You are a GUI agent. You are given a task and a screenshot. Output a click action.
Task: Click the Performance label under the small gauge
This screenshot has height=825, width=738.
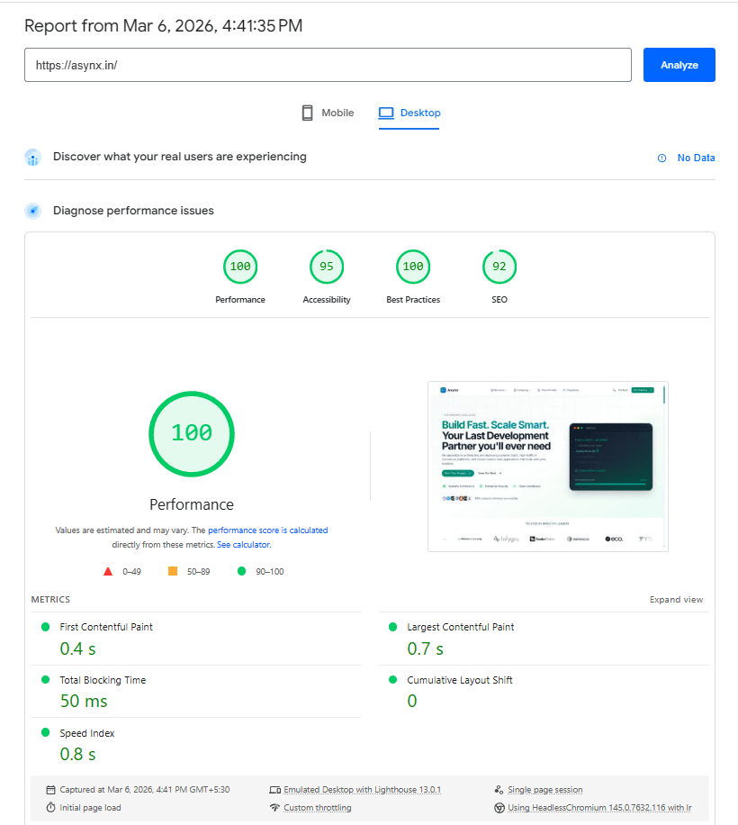tap(240, 299)
